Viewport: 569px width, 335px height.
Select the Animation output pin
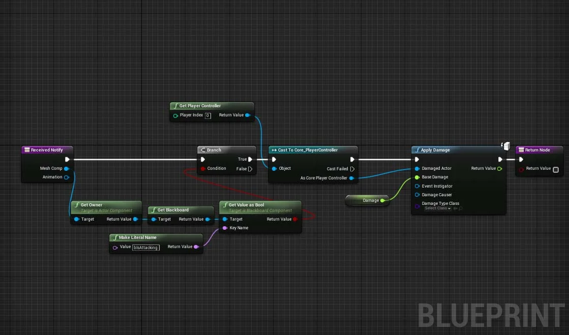point(67,177)
